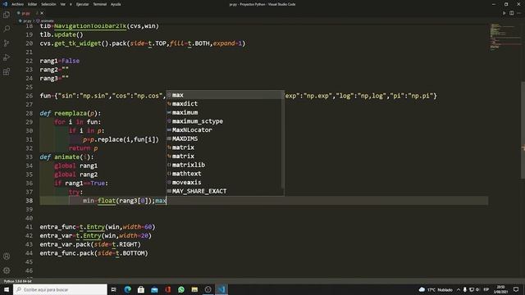This screenshot has height=295, width=525.
Task: Click the animate breadcrumb item
Action: click(x=45, y=20)
